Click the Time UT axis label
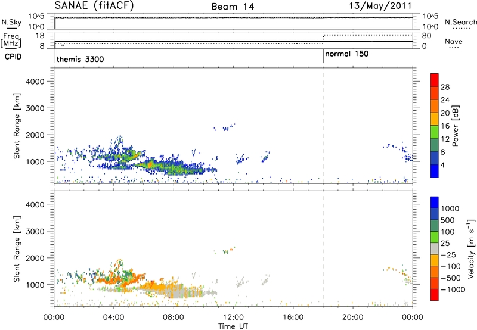 (233, 326)
